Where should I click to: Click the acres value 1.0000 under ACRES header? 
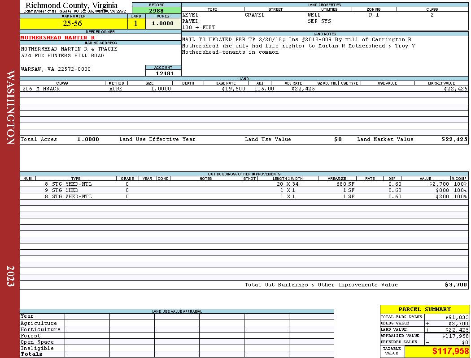pos(162,23)
